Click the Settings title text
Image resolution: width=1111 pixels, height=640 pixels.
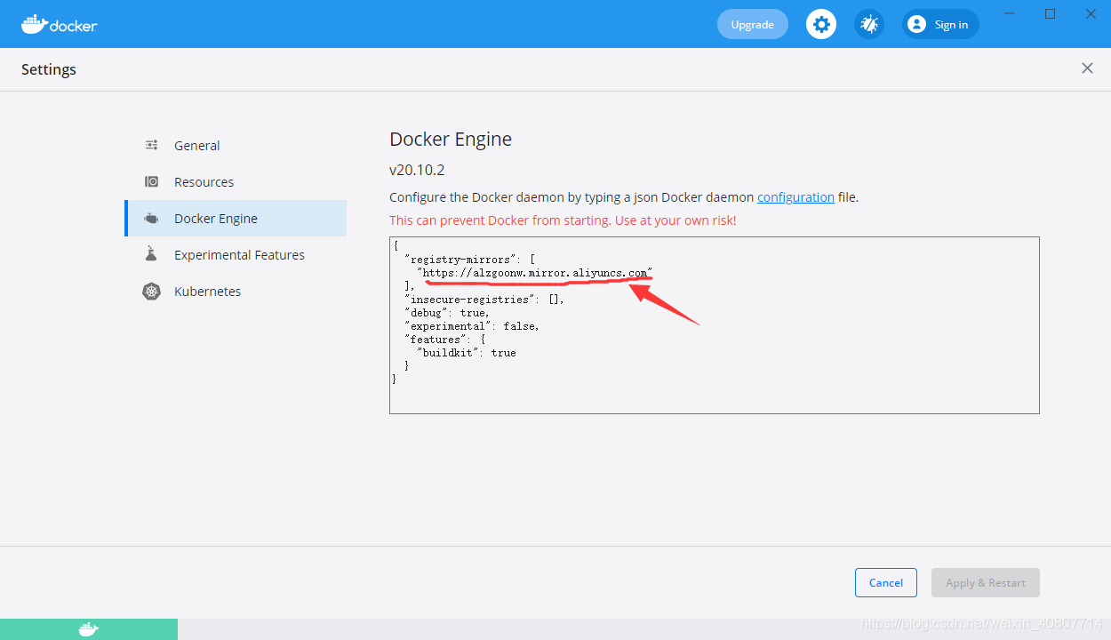[49, 69]
